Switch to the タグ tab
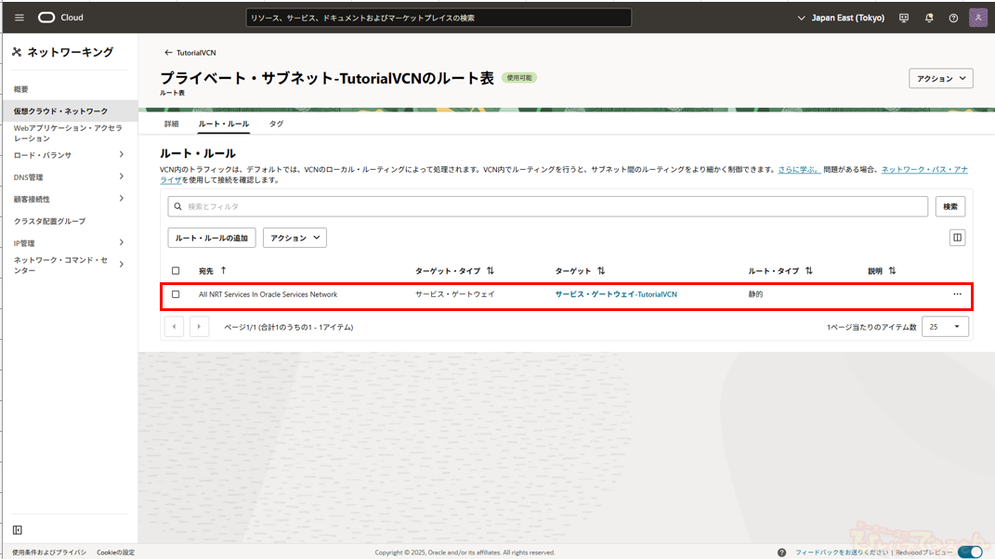 (x=276, y=123)
